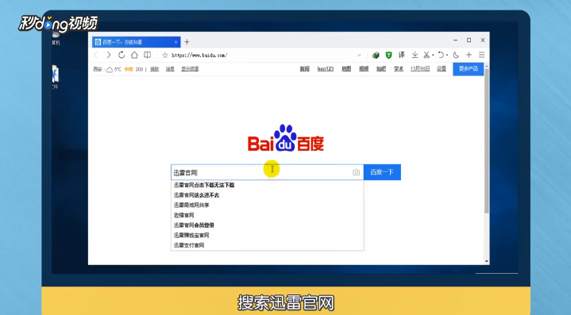Click the camera image search icon

(x=356, y=172)
